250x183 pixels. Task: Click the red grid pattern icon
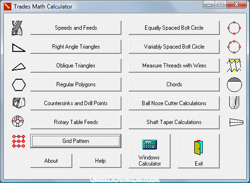(x=18, y=141)
